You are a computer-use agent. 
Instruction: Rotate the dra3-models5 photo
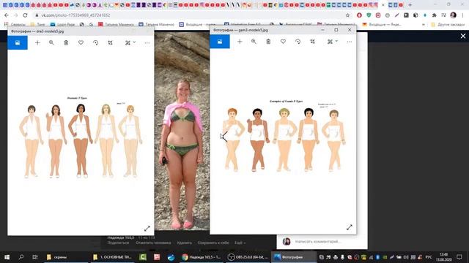pos(96,42)
